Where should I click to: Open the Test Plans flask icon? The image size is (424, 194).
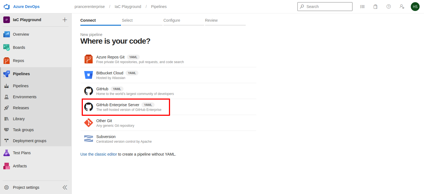point(7,153)
